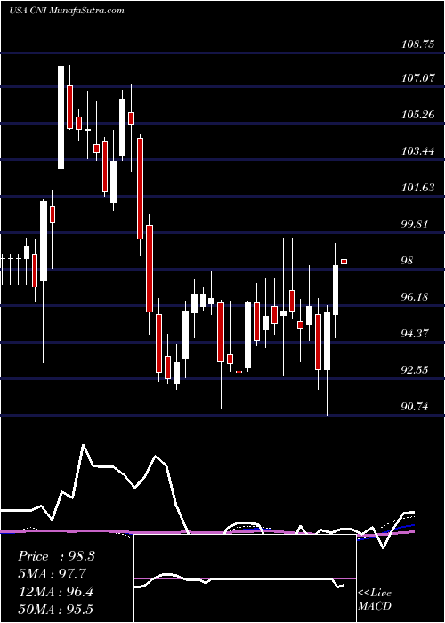
Task: Click the 107.07 price axis label
Action: tap(417, 78)
